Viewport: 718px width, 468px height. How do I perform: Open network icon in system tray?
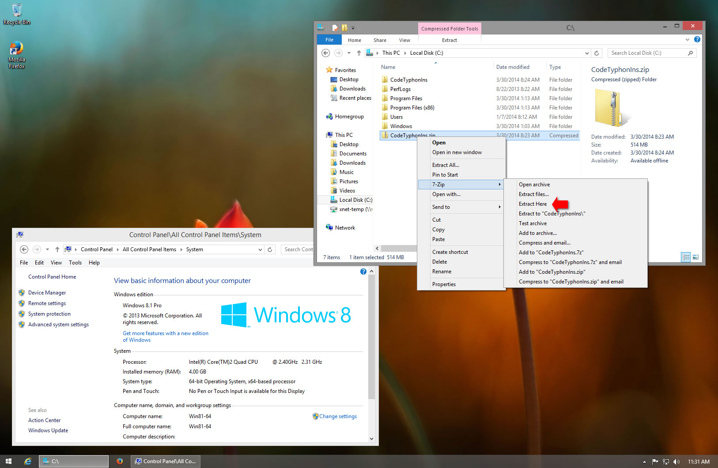click(666, 462)
